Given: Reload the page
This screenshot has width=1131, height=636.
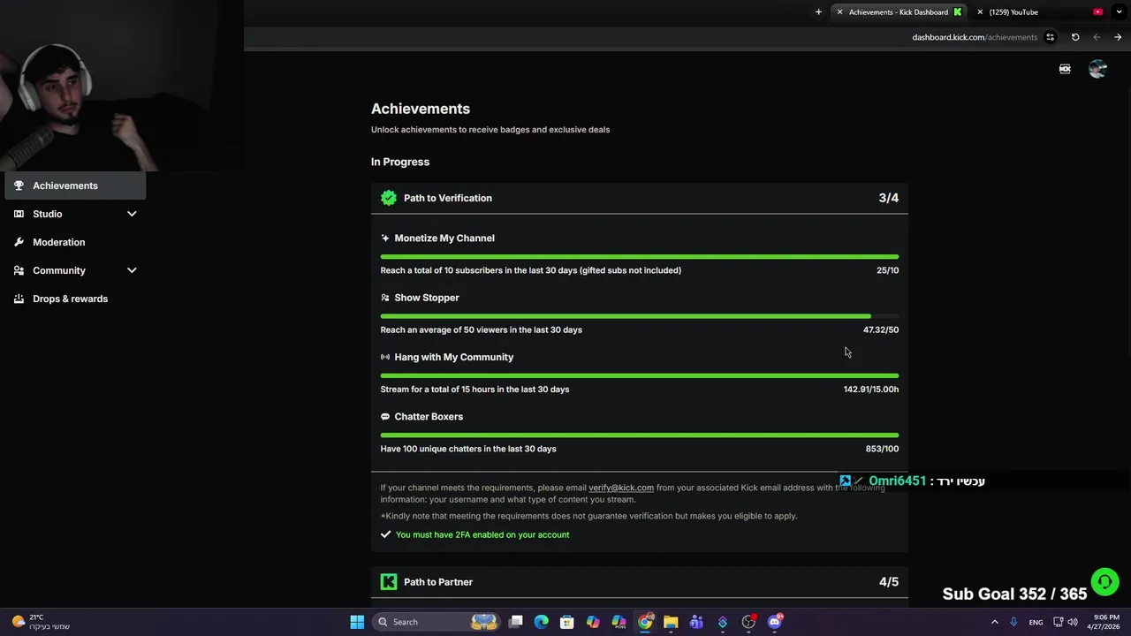Looking at the screenshot, I should tap(1075, 37).
